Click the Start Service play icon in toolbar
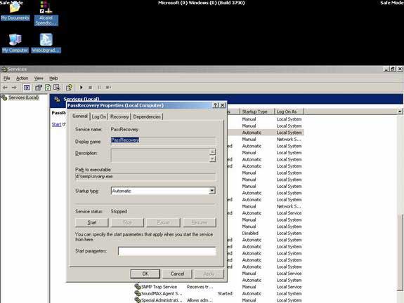Image resolution: width=404 pixels, height=303 pixels. [x=82, y=88]
